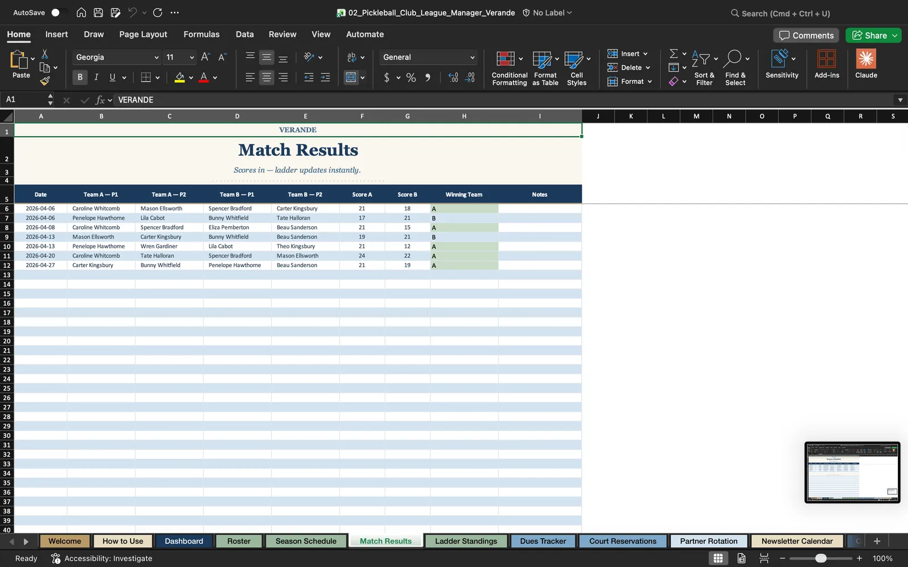Toggle Middle vertical alignment
908x567 pixels.
click(266, 57)
